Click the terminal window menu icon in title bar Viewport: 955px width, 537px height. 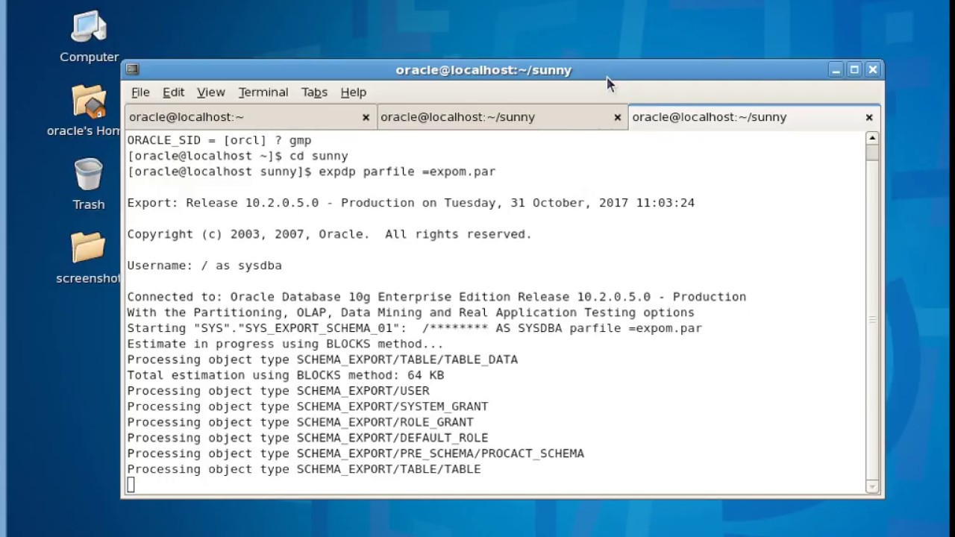(x=133, y=69)
